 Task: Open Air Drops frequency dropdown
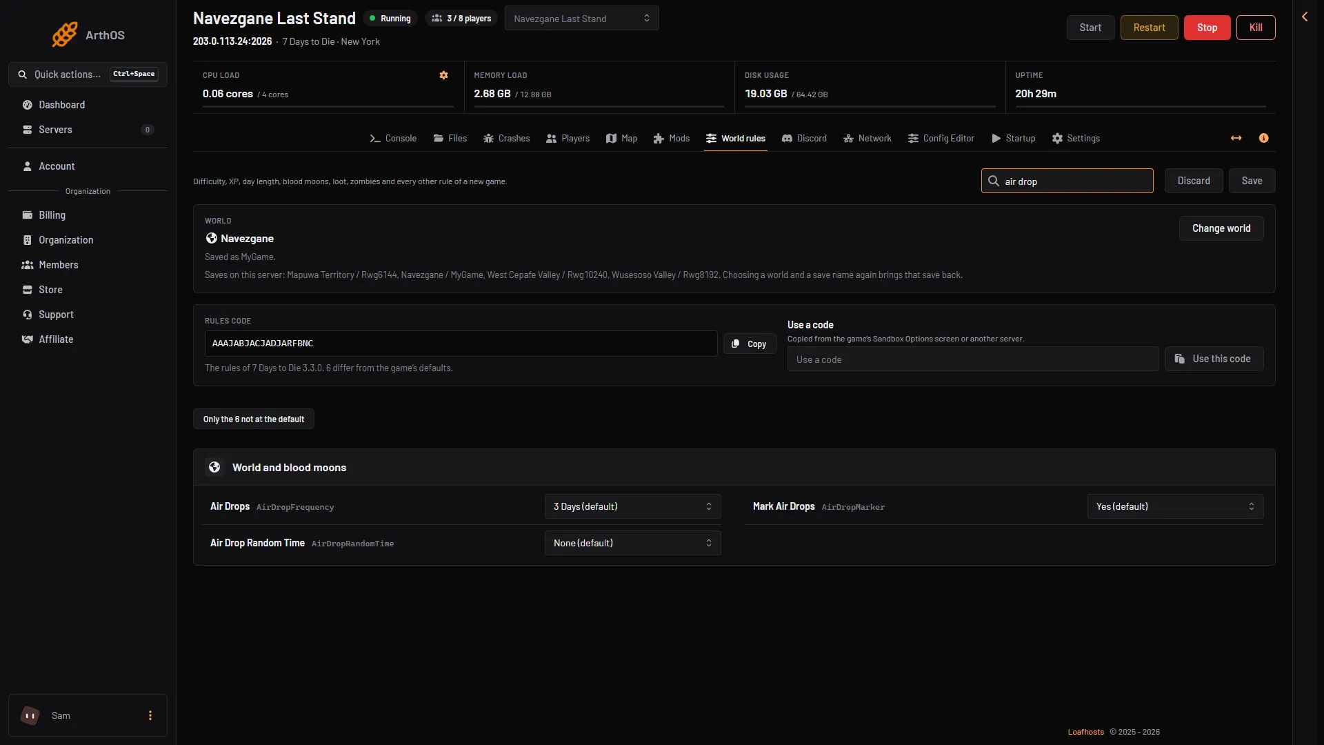632,506
